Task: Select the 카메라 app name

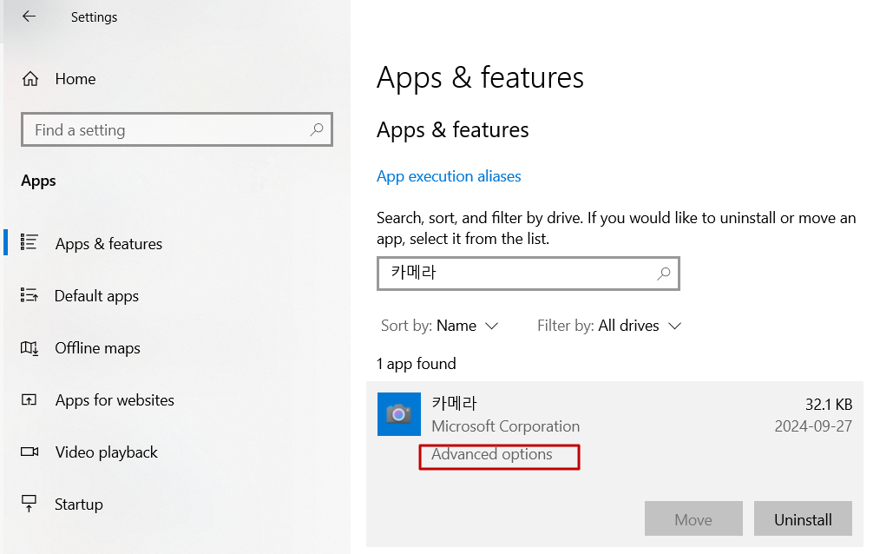Action: coord(454,404)
